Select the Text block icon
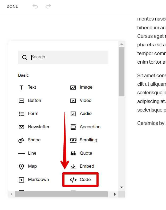This screenshot has width=166, height=210. coord(22,87)
